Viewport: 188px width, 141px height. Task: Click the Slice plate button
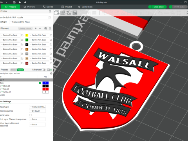159,7
